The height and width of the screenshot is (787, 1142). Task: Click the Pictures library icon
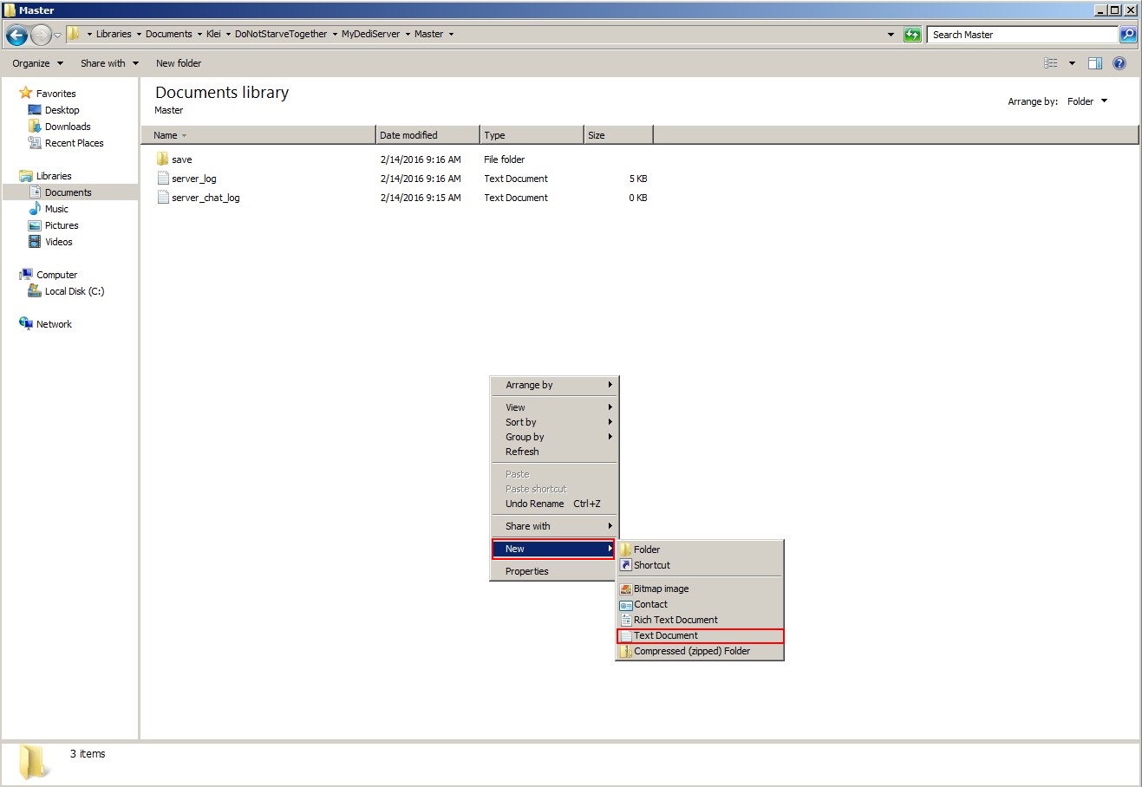tap(35, 225)
